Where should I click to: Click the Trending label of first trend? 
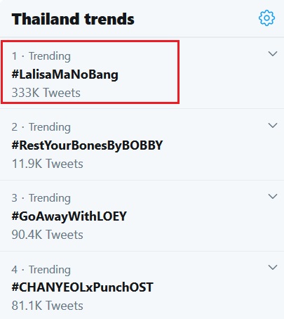(50, 56)
